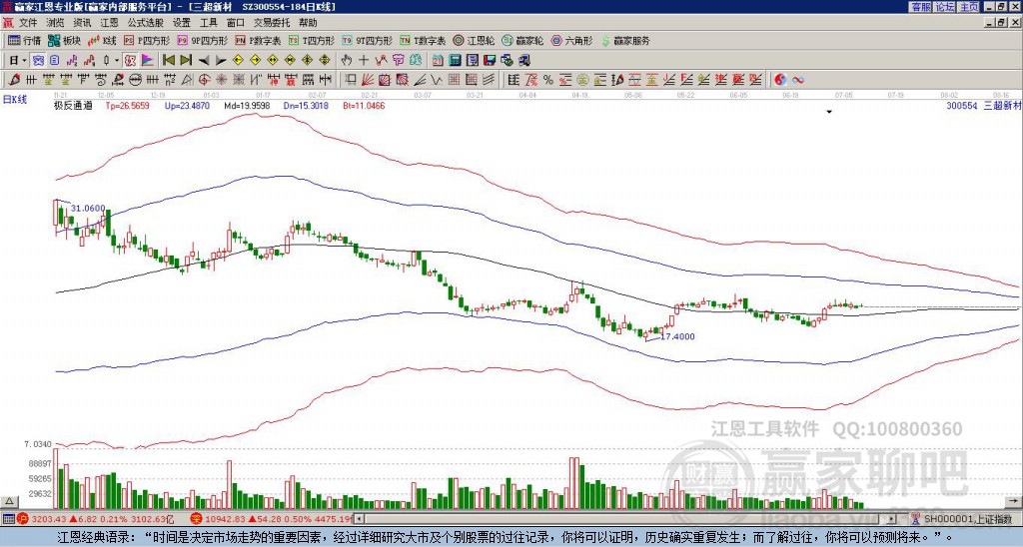Save with the floppy disk icon
This screenshot has width=1023, height=547.
coord(490,61)
